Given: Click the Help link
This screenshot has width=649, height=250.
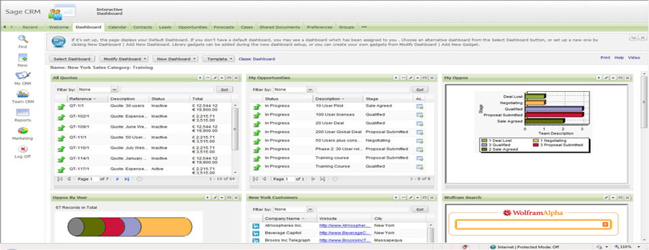Looking at the screenshot, I should coord(619,58).
